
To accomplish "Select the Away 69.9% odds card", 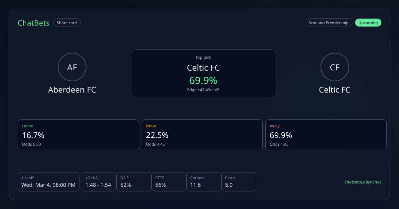I will click(326, 135).
